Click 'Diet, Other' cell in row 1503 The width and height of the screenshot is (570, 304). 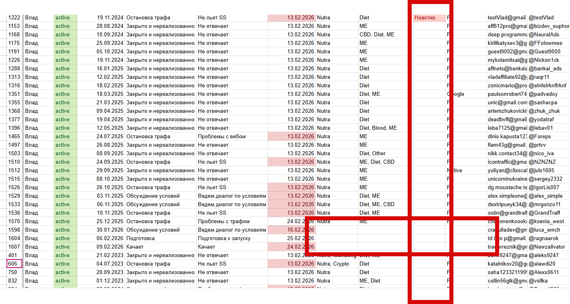click(385, 154)
